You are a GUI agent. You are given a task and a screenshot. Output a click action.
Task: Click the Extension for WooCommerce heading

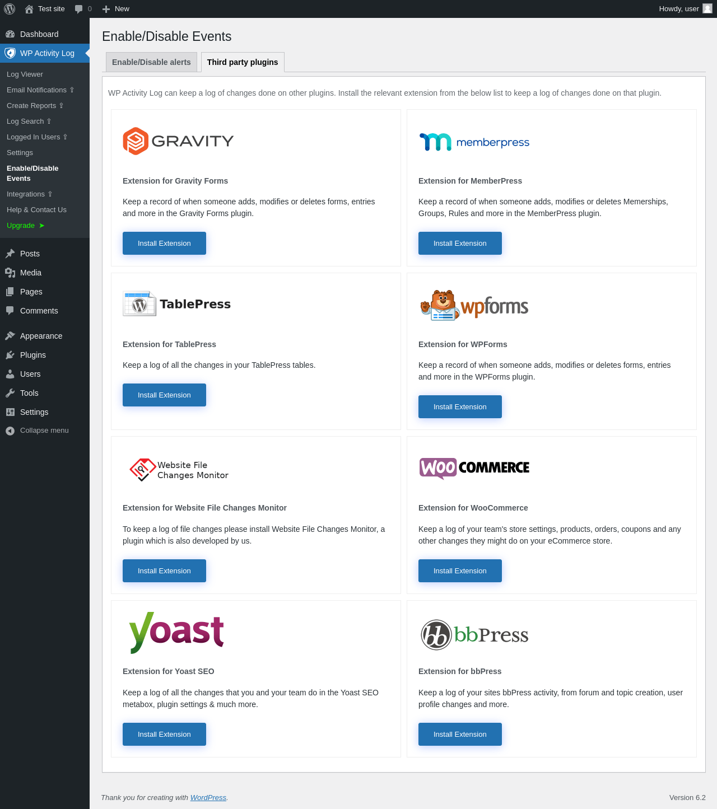pyautogui.click(x=473, y=508)
